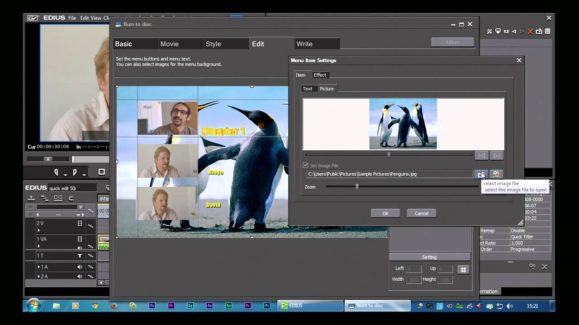The image size is (579, 325).
Task: Click the Windows Start orb
Action: click(x=33, y=306)
